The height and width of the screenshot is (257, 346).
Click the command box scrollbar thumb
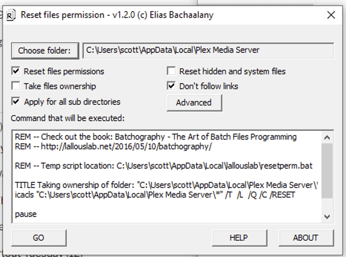click(327, 171)
